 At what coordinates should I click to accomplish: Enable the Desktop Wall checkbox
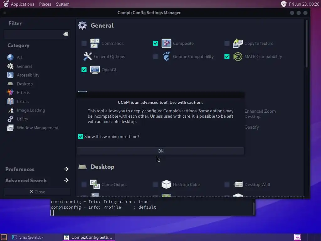tap(227, 185)
